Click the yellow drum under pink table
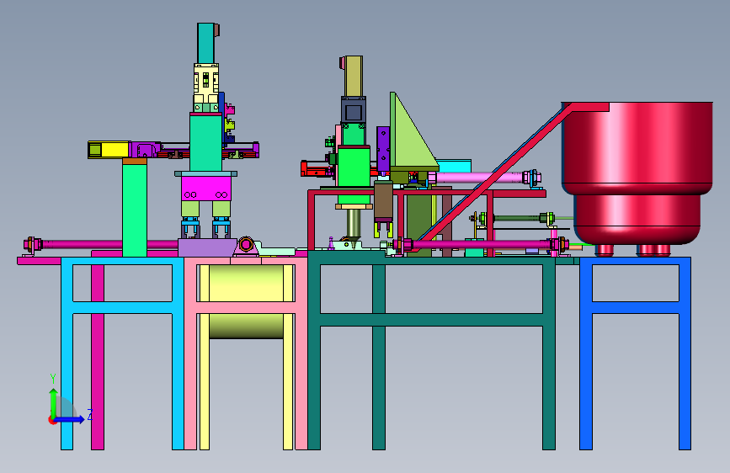730x473 pixels. pyautogui.click(x=247, y=301)
